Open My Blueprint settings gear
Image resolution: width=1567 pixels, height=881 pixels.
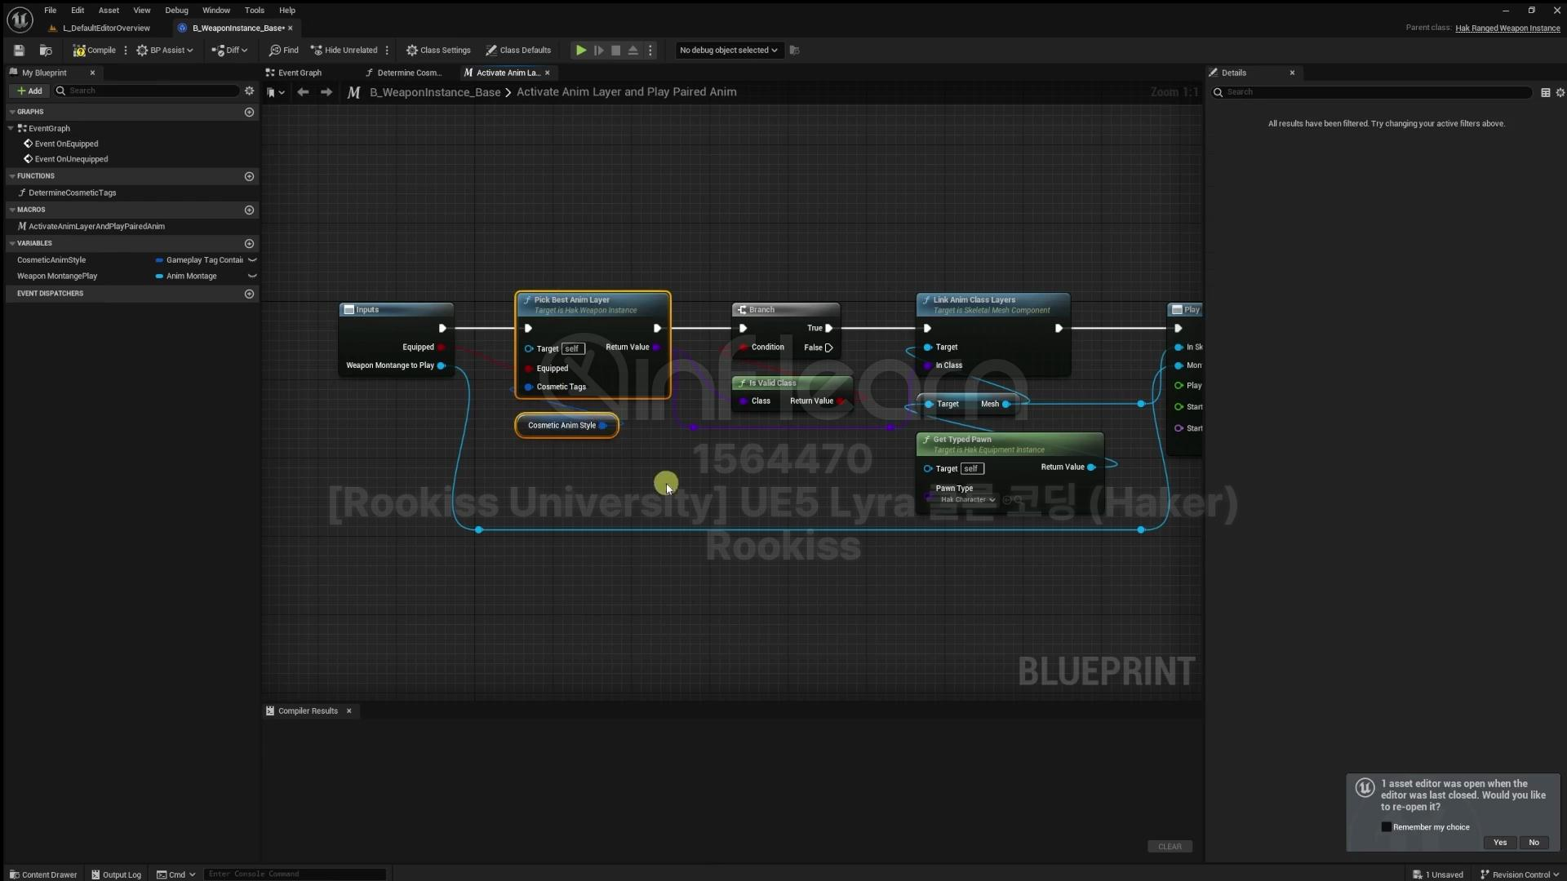(x=249, y=91)
